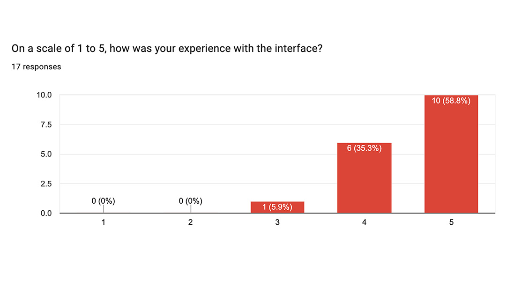Click the x-axis label "4"
The height and width of the screenshot is (295, 506).
[x=364, y=223]
